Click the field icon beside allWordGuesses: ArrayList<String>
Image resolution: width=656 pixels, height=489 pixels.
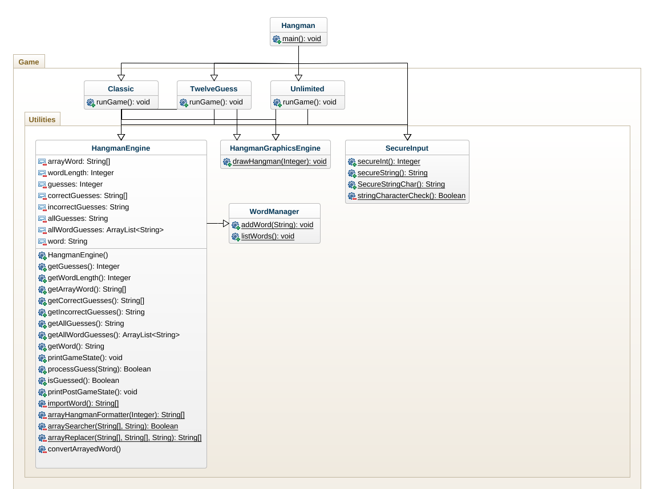coord(42,230)
